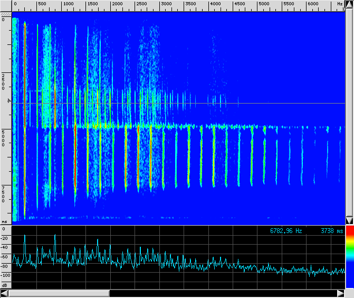
Task: Click the horizontal scrollbar thumb
Action: (x=59, y=293)
